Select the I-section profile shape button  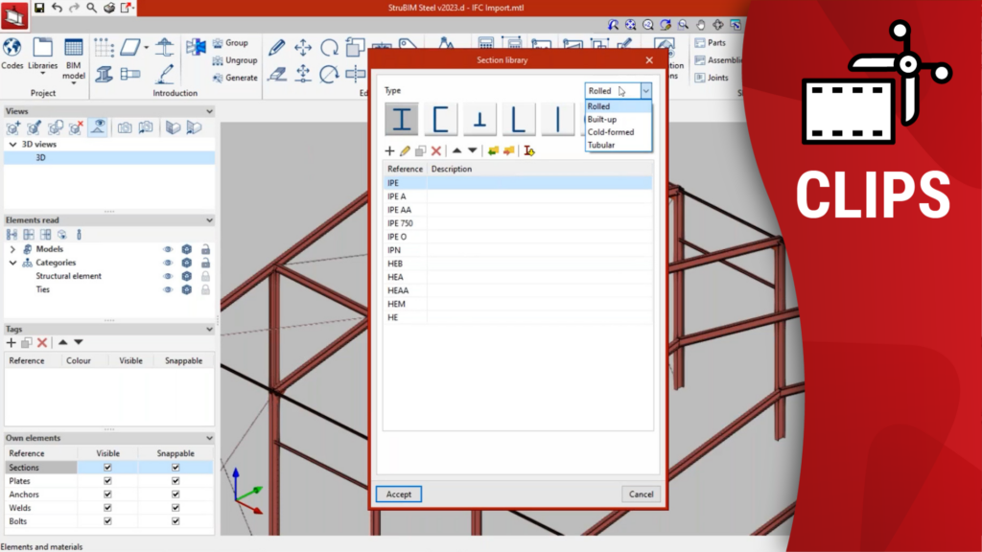pyautogui.click(x=404, y=120)
